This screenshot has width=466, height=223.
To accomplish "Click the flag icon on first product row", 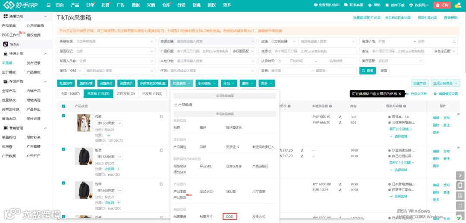I will coord(458,114).
